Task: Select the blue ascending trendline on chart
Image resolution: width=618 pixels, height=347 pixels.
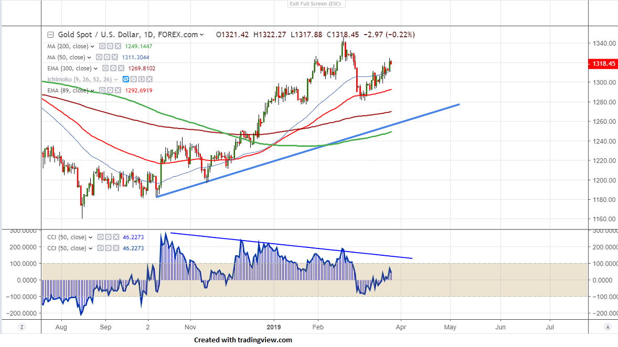Action: 307,151
